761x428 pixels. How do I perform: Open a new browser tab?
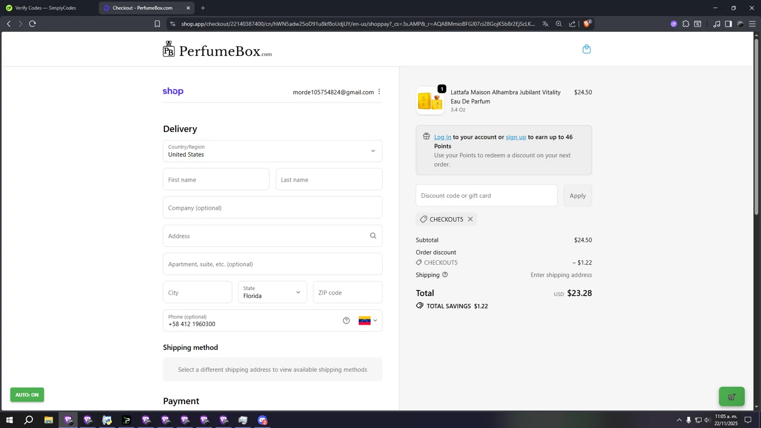(x=203, y=8)
